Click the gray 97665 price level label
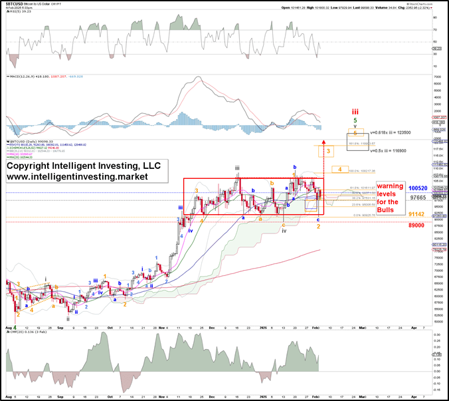 click(x=418, y=198)
